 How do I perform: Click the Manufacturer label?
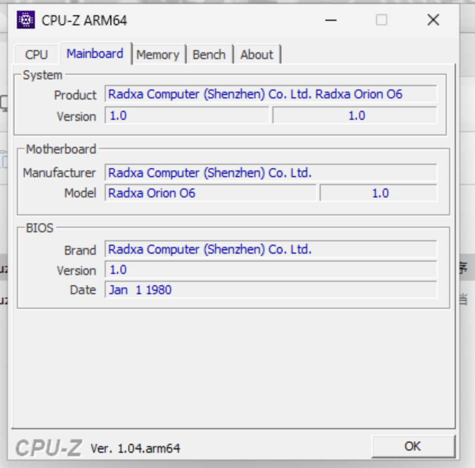tap(60, 173)
